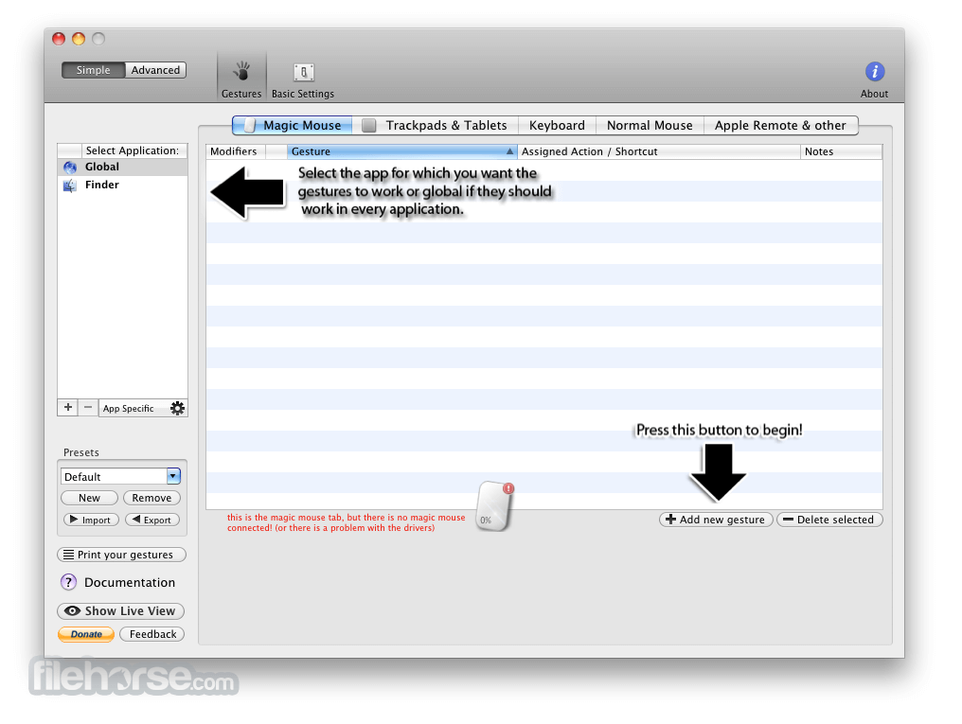
Task: Click Add new gesture
Action: click(x=716, y=520)
